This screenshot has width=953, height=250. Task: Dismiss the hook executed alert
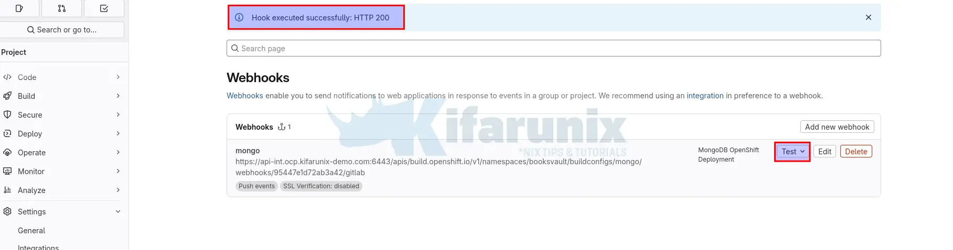869,17
